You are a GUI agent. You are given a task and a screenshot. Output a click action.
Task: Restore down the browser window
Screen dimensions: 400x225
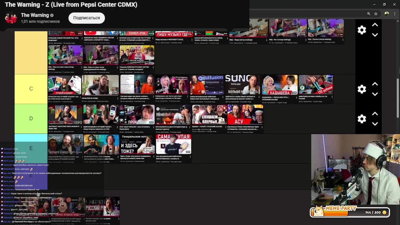pyautogui.click(x=384, y=4)
